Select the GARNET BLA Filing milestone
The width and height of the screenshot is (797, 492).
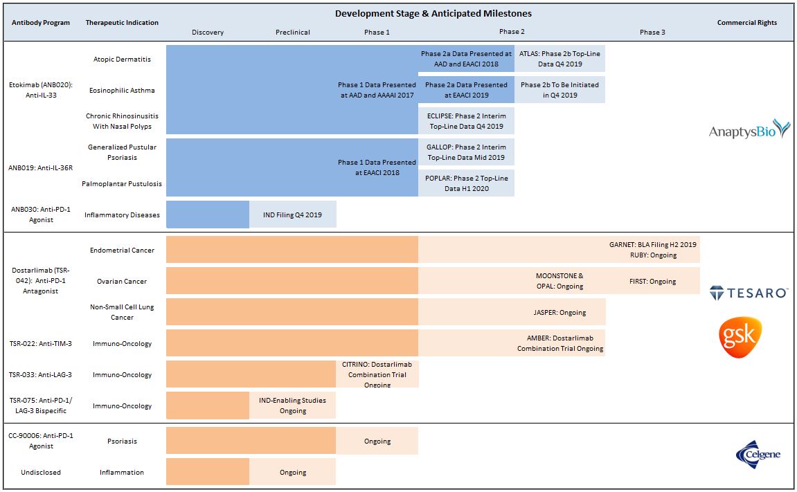(652, 250)
